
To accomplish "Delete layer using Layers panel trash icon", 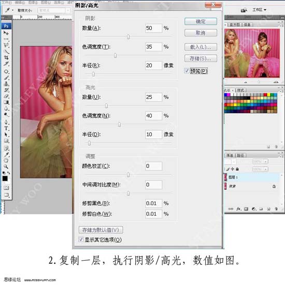I will (x=276, y=209).
